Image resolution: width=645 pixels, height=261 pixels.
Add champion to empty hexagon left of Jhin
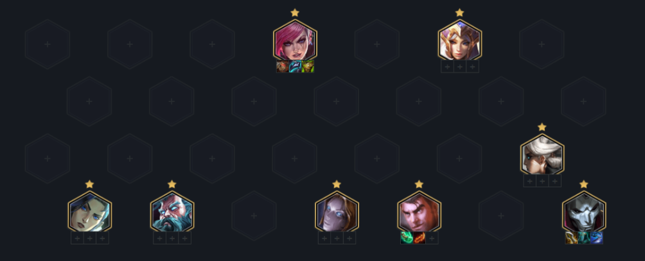501,215
